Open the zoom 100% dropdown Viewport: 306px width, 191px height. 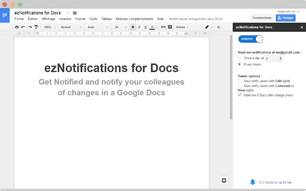pyautogui.click(x=50, y=27)
